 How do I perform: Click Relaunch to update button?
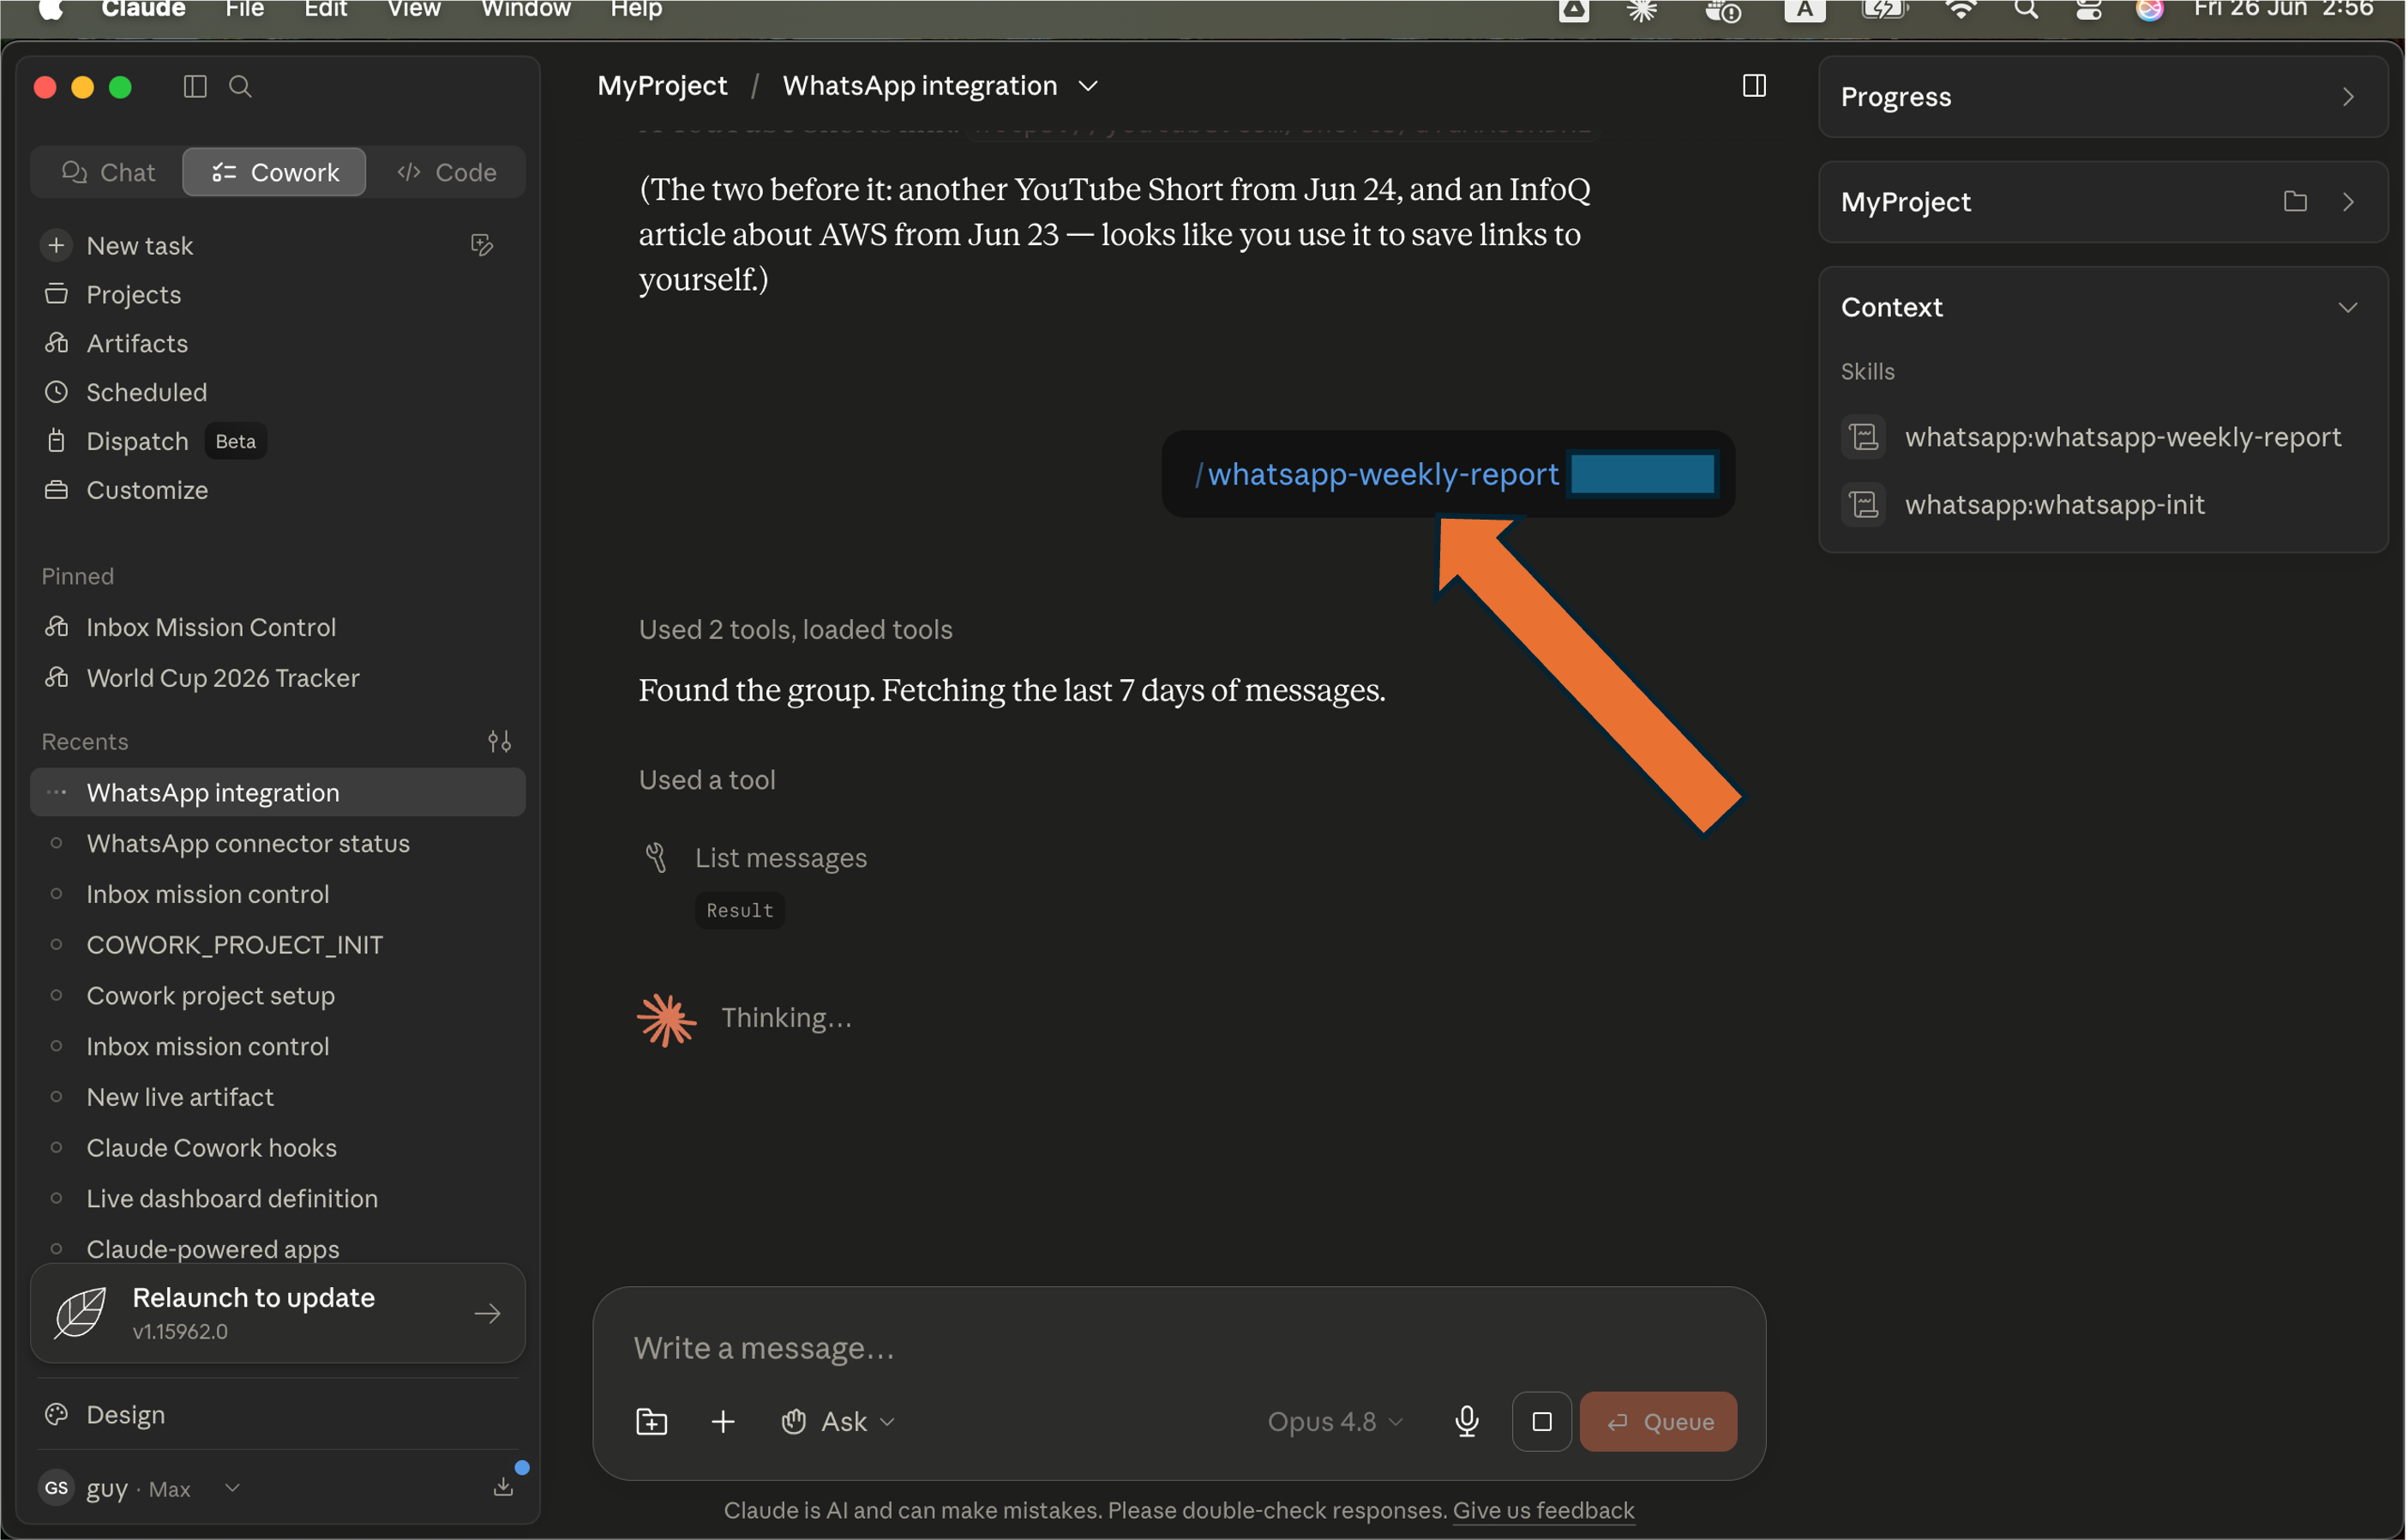278,1313
